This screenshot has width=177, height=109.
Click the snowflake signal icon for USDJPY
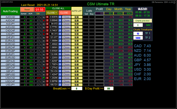click(44, 85)
